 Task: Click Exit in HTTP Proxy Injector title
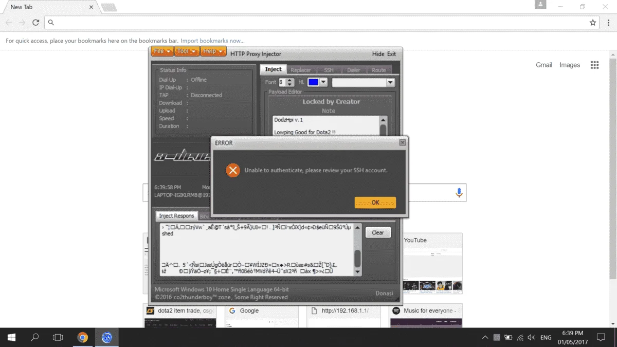point(391,54)
